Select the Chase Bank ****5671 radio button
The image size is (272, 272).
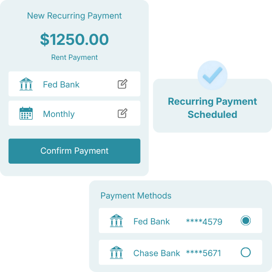click(245, 253)
